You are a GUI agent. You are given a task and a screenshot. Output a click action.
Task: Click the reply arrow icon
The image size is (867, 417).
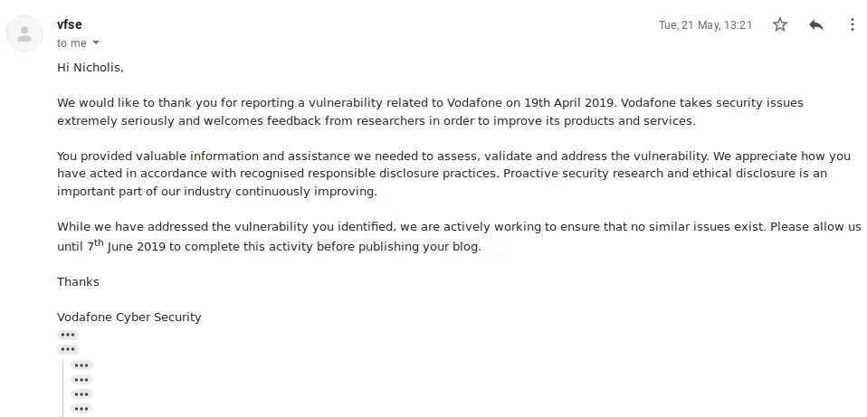tap(816, 25)
